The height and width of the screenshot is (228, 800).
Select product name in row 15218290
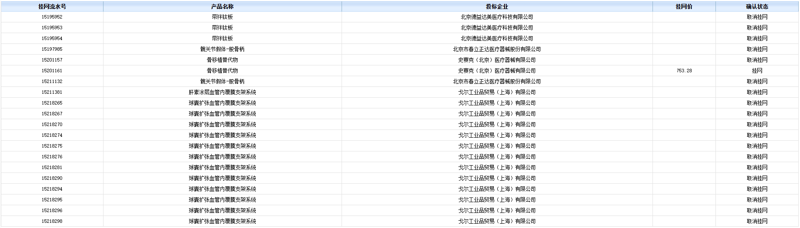tap(222, 179)
